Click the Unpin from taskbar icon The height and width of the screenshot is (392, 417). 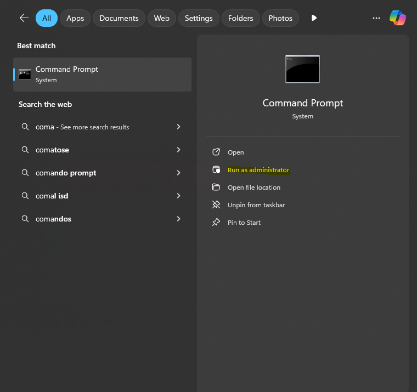pos(216,204)
